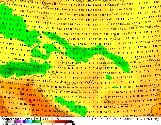Select the green segment of the color scale

pyautogui.click(x=36, y=122)
